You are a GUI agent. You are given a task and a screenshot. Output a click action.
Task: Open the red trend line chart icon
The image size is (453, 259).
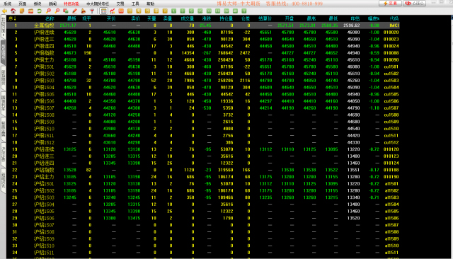tap(113, 11)
